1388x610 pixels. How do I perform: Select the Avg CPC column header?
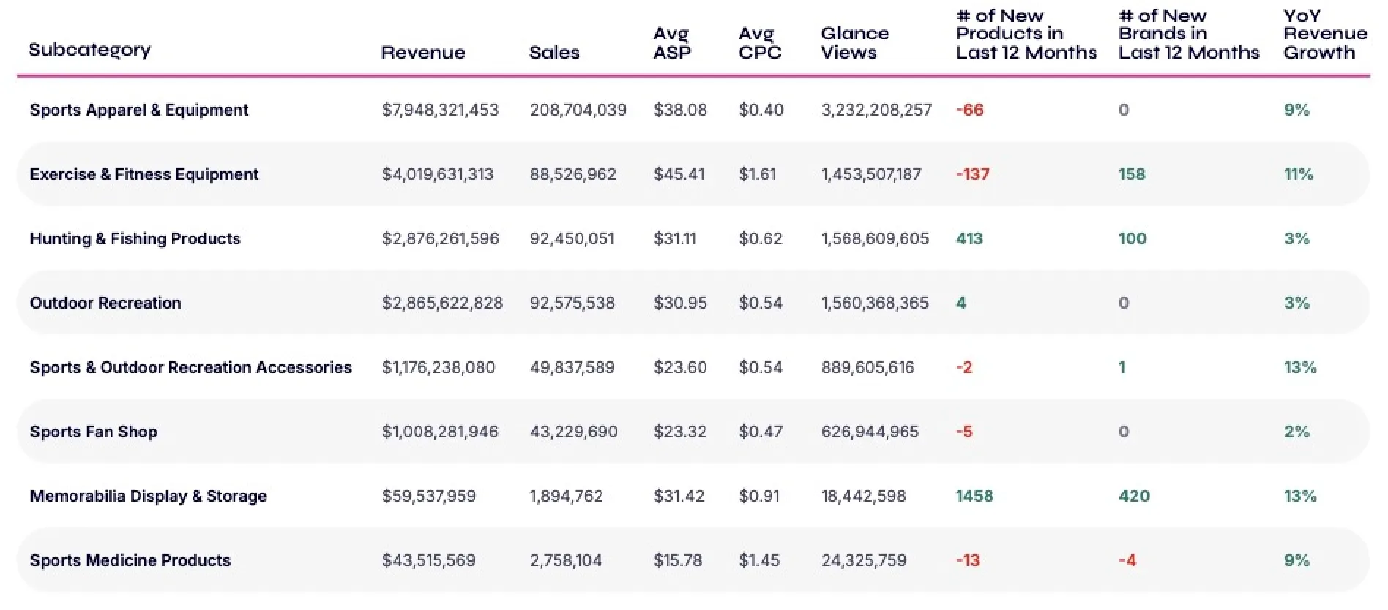pyautogui.click(x=760, y=42)
